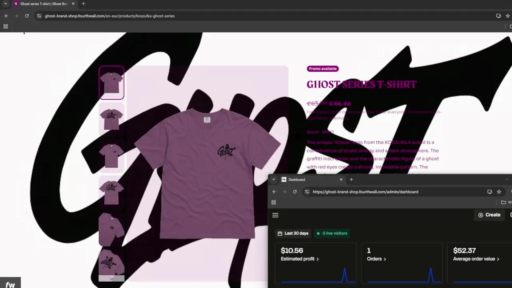Viewport: 512px width, 288px height.
Task: Go back in the Dashboard browser window
Action: click(x=274, y=192)
